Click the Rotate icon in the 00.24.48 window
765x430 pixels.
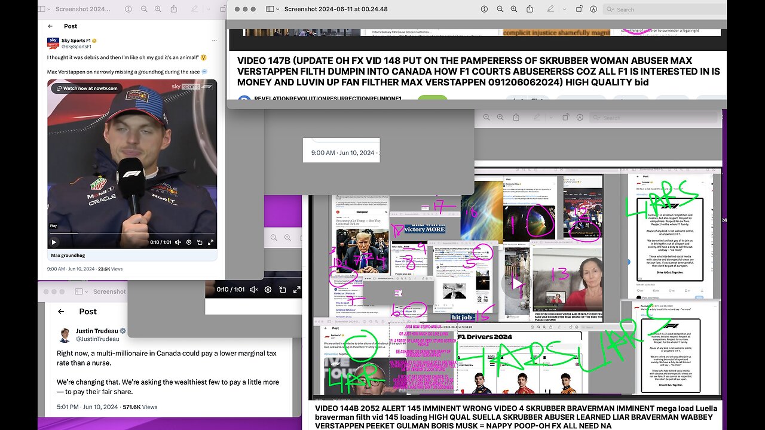click(579, 10)
